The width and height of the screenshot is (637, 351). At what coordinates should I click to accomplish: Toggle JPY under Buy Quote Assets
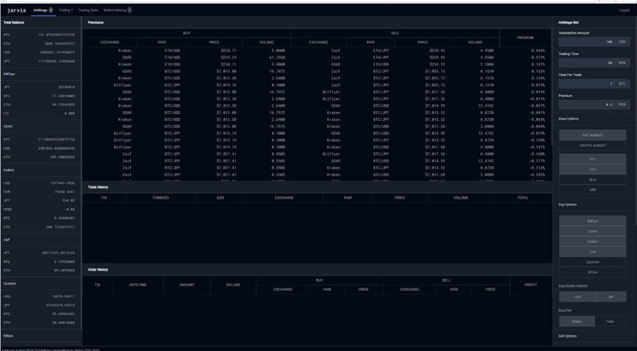coord(610,297)
